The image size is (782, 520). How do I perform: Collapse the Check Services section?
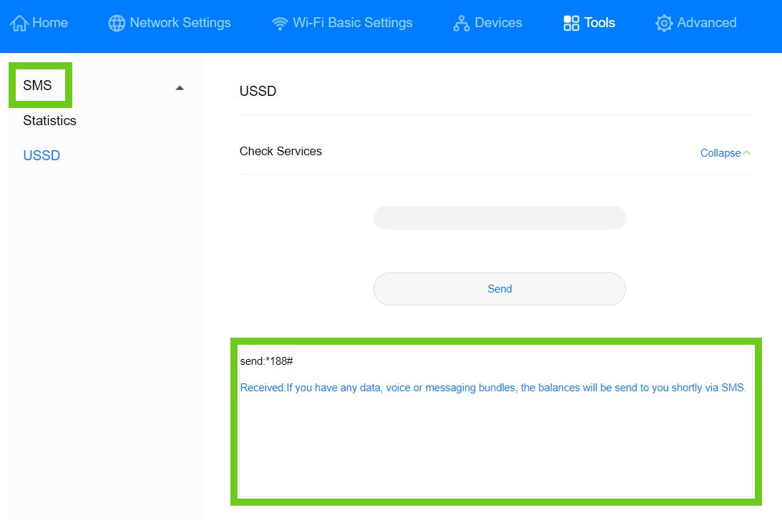pos(725,153)
